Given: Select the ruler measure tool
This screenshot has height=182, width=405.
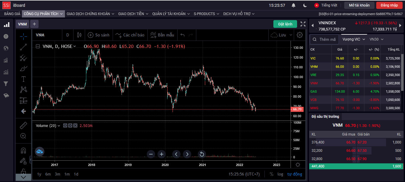Looking at the screenshot, I should coord(23,125).
